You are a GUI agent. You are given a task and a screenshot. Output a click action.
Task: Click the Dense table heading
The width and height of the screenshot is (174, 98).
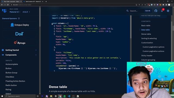coord(58,87)
